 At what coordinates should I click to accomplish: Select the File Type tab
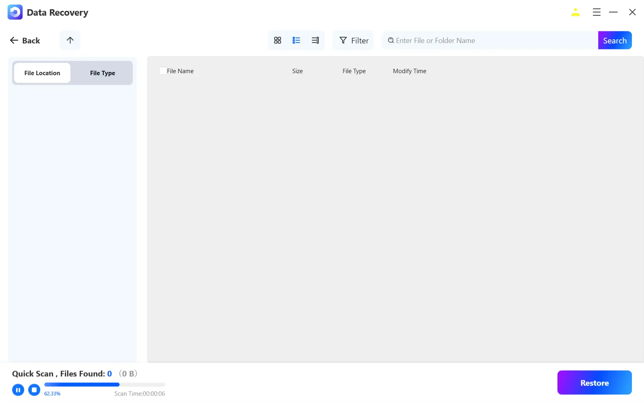[x=103, y=73]
